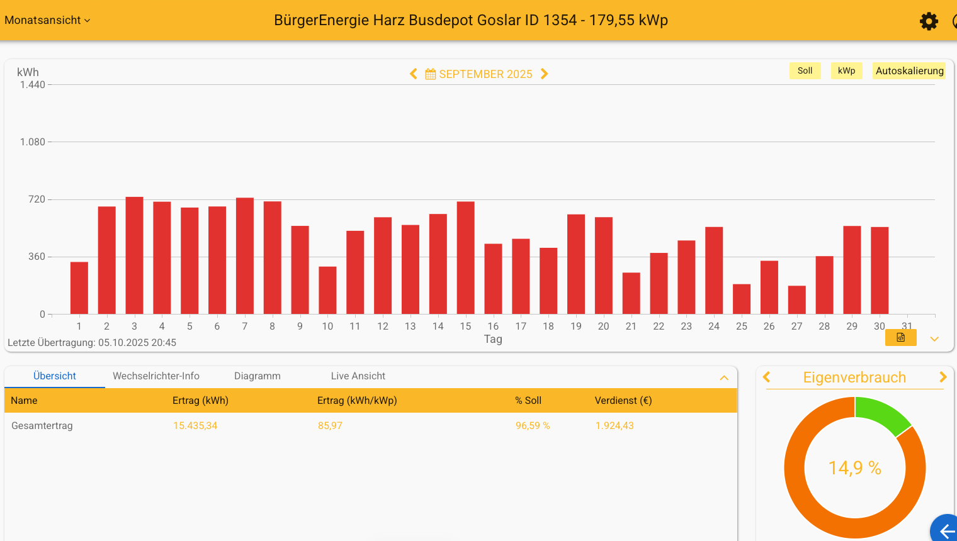Open the Diagramm tab
The height and width of the screenshot is (541, 957).
point(258,376)
